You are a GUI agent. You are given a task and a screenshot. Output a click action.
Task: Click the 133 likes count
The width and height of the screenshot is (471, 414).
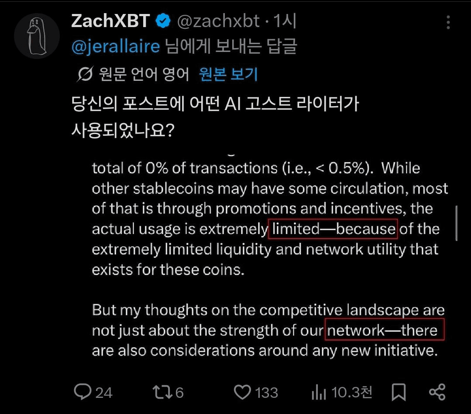pos(267,393)
